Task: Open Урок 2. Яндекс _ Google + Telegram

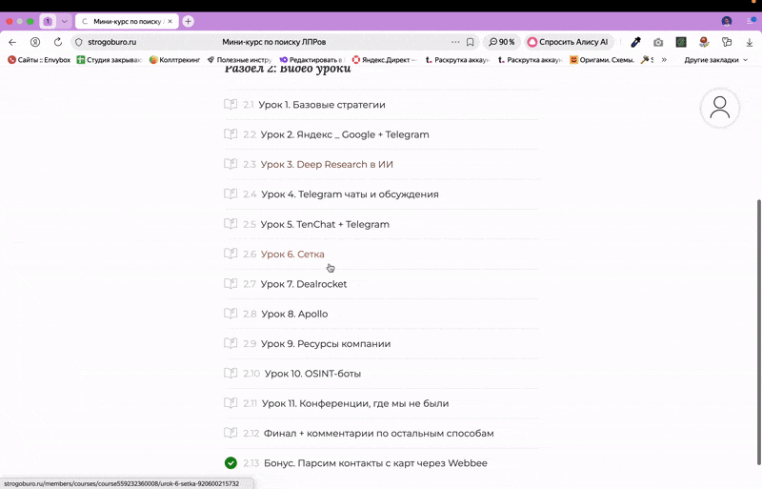Action: coord(345,134)
